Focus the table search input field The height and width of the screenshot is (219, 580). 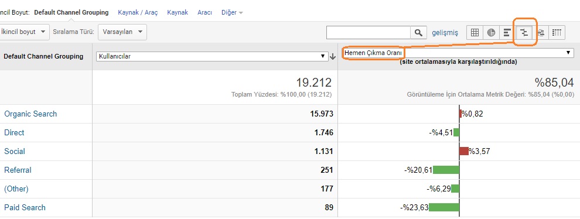pos(369,33)
